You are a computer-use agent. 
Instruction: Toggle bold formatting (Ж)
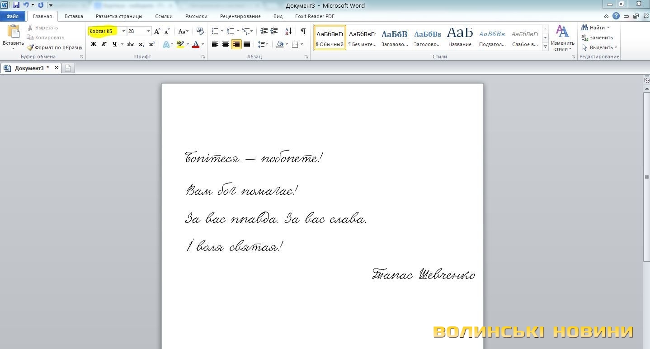[x=94, y=44]
